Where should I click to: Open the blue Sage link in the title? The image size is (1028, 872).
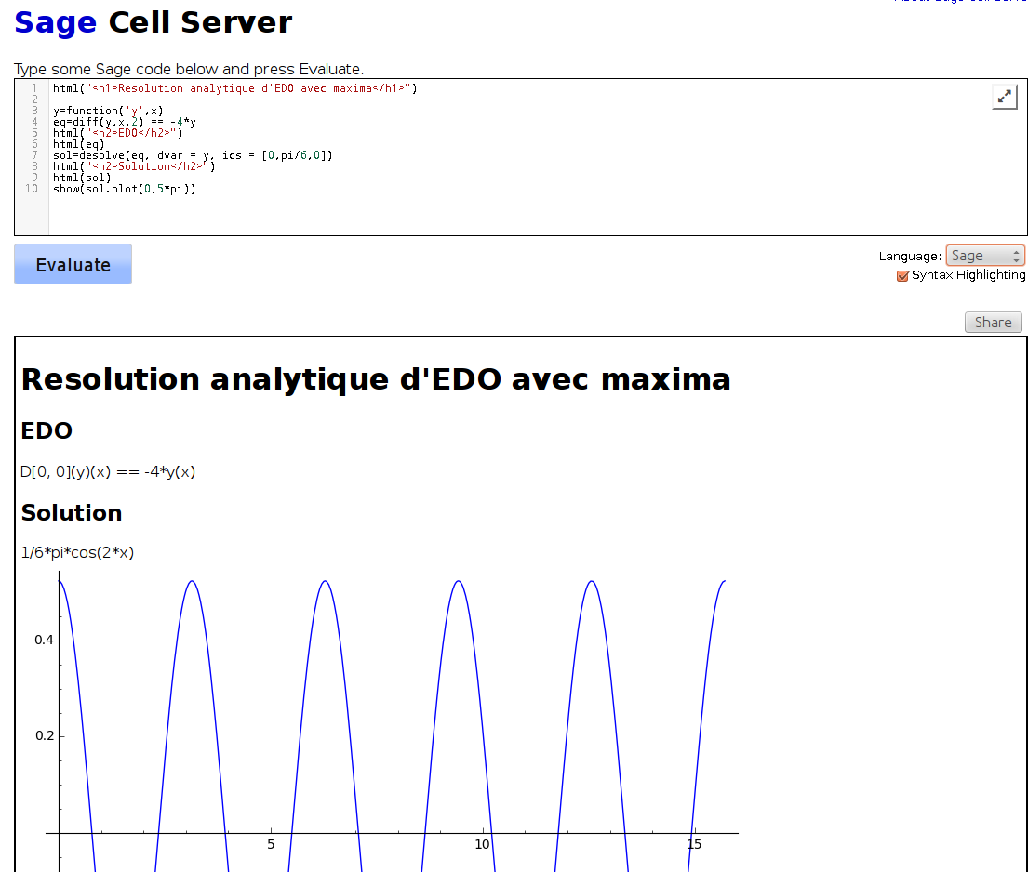[x=56, y=22]
